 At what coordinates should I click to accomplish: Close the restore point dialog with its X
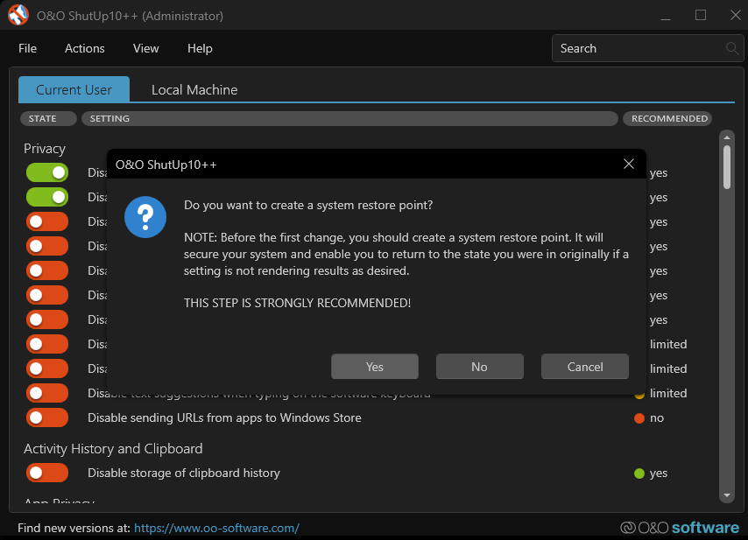point(629,164)
